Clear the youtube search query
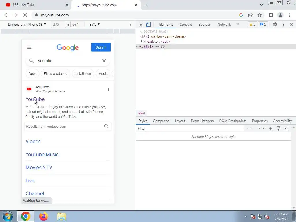Viewport: 296px width, 222px height. [104, 61]
